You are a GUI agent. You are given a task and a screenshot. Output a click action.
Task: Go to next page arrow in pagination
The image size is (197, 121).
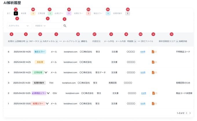tap(190, 113)
